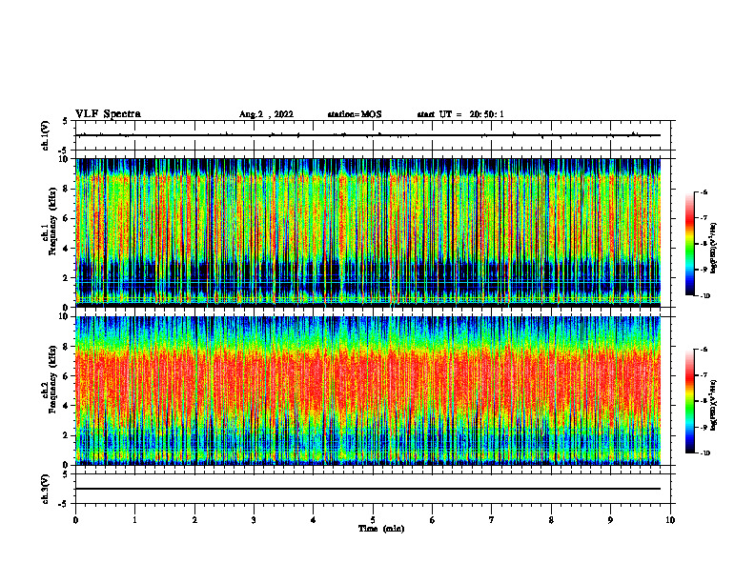Screen dimensions: 755x583
Task: Click the ch.1 spectrogram colorbar
Action: click(689, 244)
